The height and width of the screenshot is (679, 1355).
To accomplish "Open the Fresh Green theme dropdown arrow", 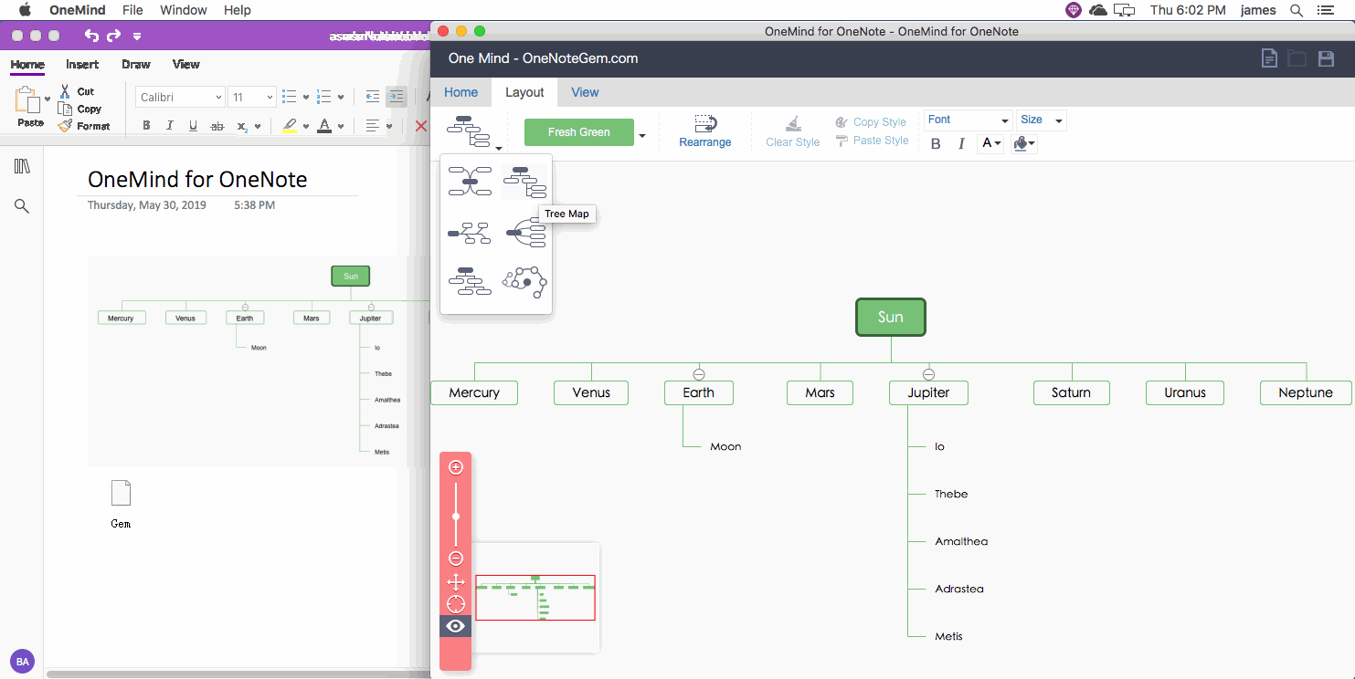I will coord(642,135).
